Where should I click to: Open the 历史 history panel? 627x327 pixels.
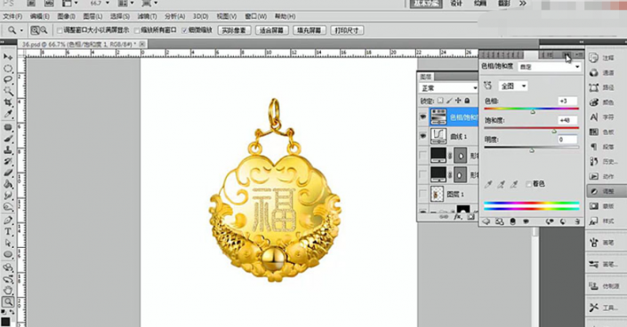click(603, 162)
